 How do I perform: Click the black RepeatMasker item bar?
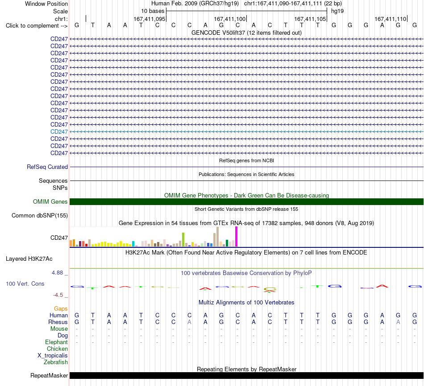[x=246, y=375]
